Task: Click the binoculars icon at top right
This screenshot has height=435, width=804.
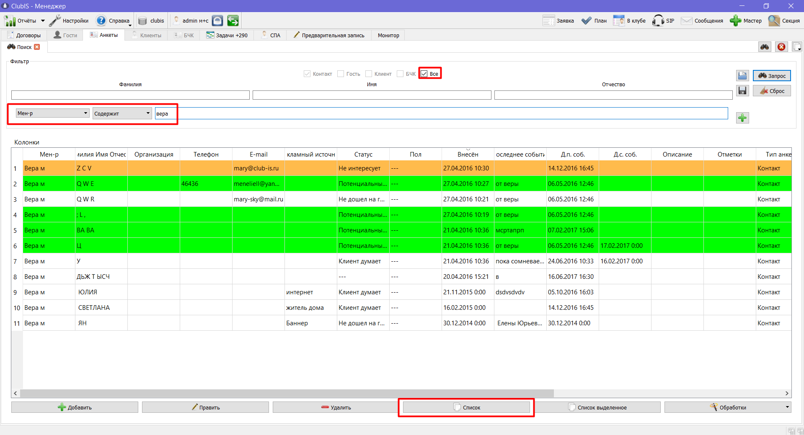Action: pyautogui.click(x=765, y=47)
